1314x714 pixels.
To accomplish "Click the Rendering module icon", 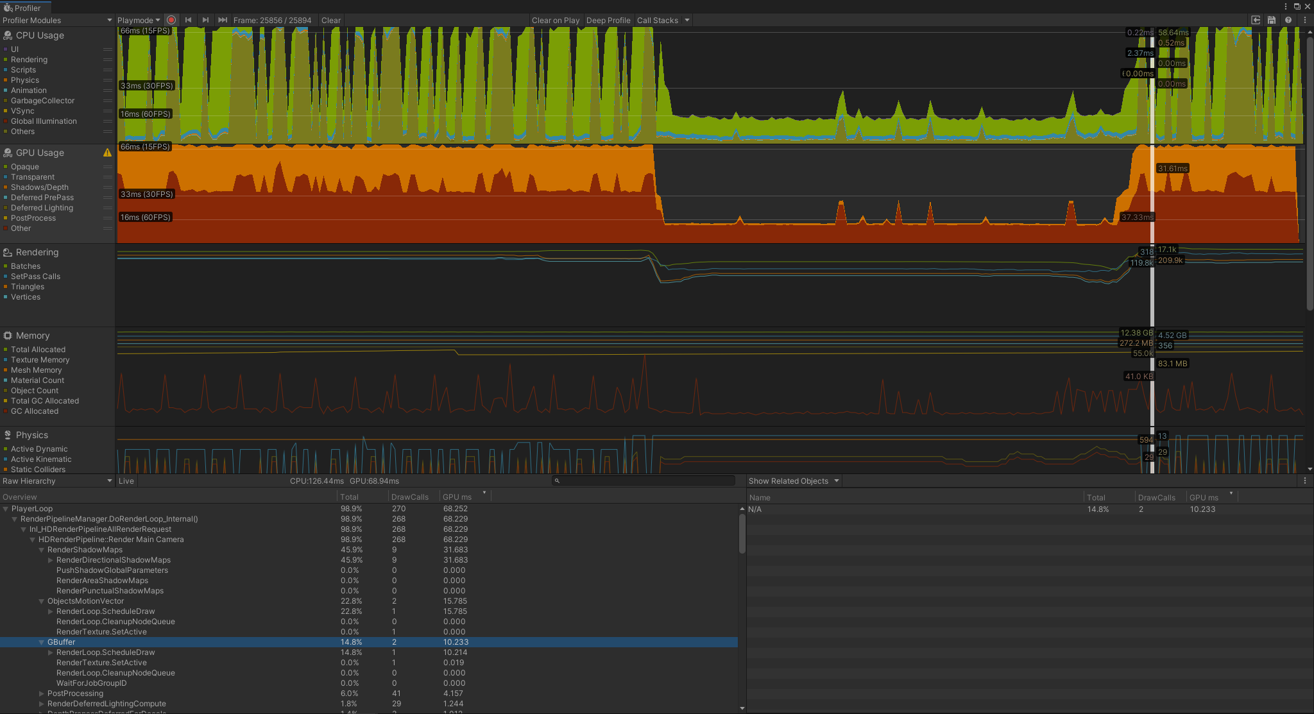I will click(x=8, y=252).
